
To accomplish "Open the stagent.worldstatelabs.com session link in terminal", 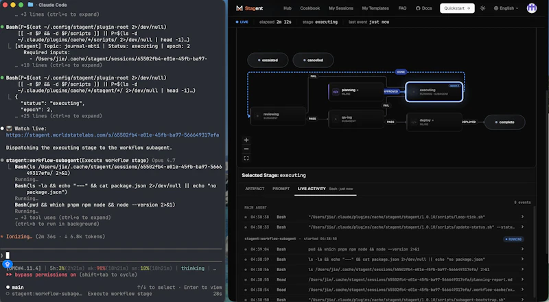I will point(113,135).
